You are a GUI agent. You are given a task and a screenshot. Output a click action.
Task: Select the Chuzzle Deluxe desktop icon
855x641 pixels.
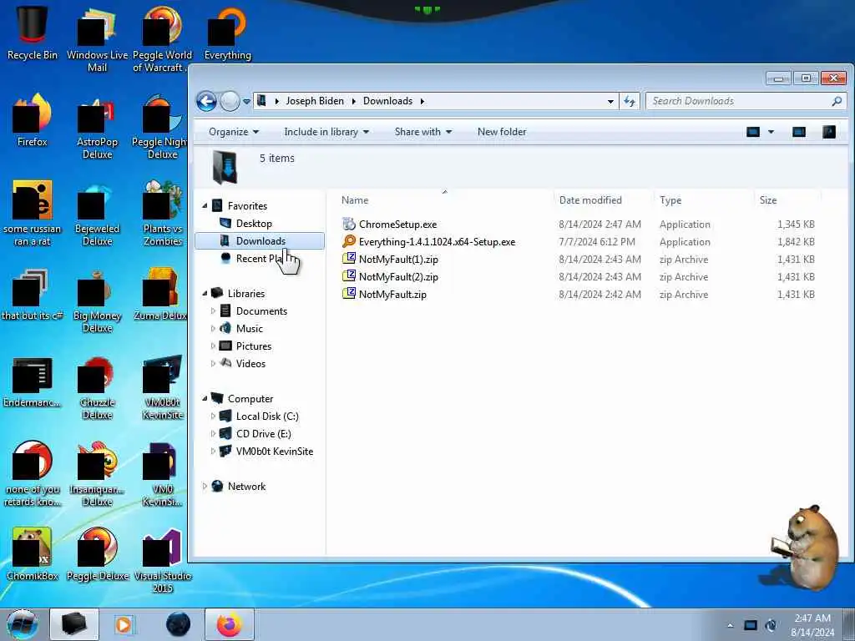point(97,388)
